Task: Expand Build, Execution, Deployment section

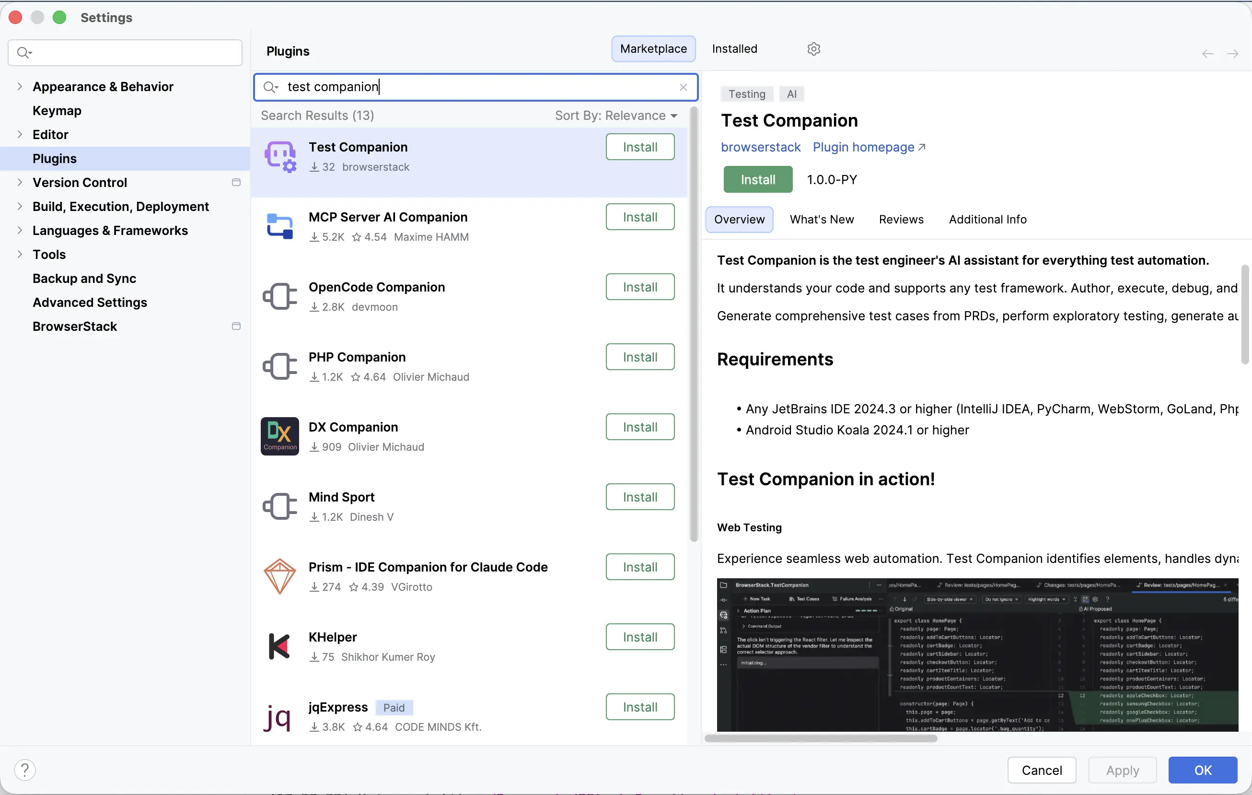Action: pyautogui.click(x=20, y=206)
